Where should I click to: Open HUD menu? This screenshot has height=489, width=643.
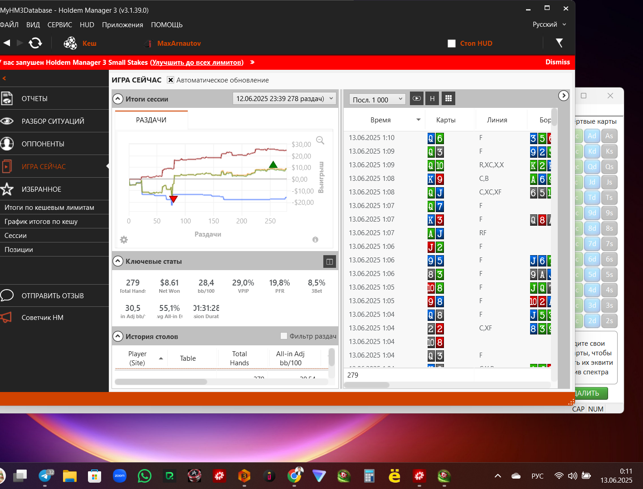(x=87, y=24)
